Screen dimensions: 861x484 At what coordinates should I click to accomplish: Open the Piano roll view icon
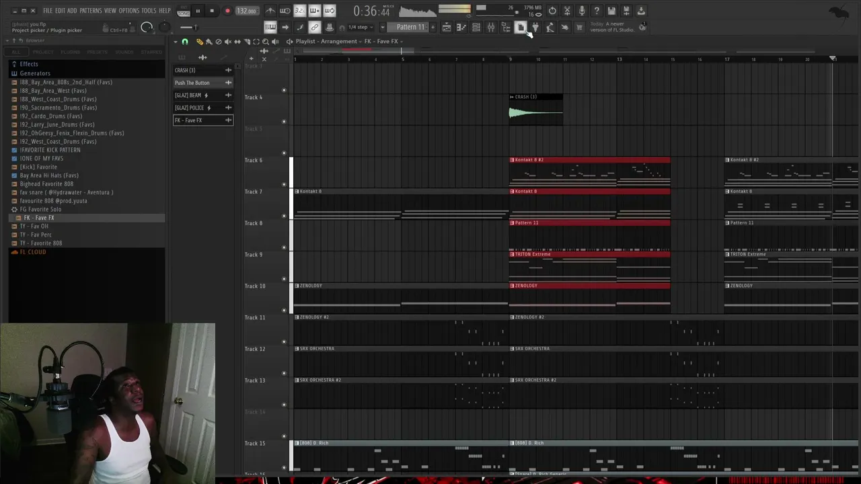(461, 28)
